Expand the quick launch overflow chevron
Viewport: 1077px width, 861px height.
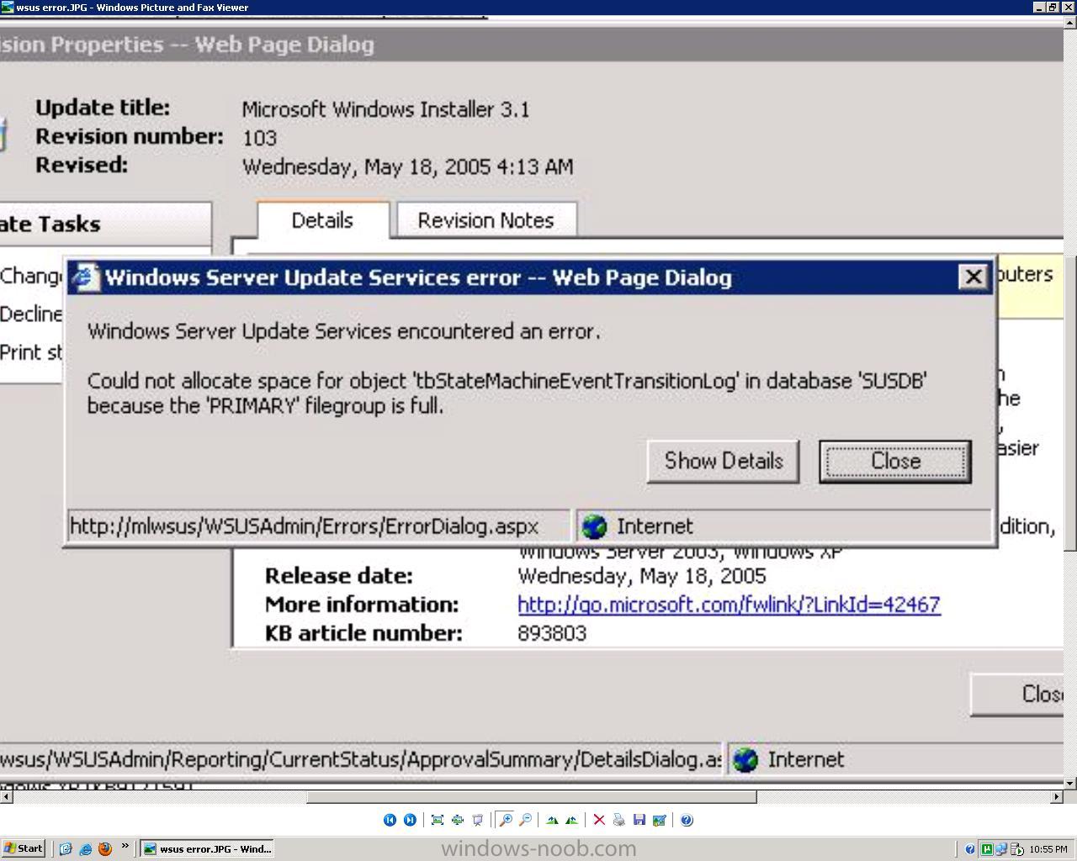(125, 847)
